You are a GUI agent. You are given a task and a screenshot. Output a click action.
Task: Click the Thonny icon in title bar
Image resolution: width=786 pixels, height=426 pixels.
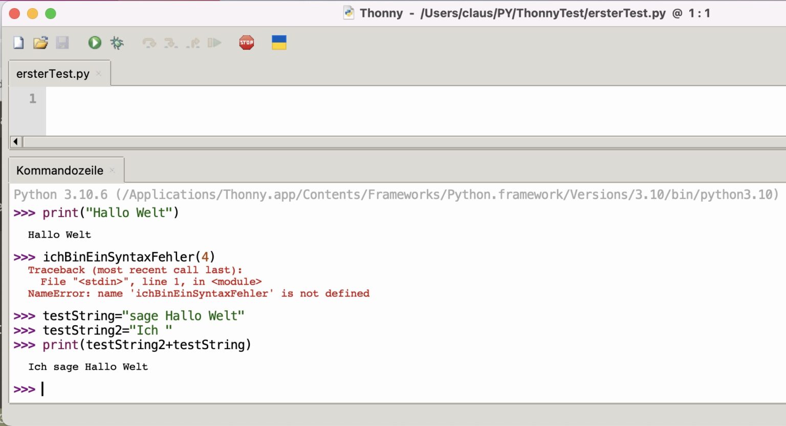(348, 13)
